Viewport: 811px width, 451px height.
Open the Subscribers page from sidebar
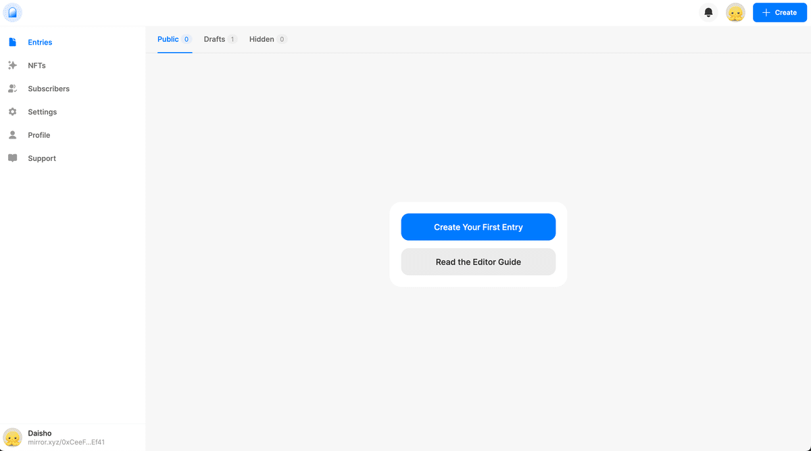[48, 88]
